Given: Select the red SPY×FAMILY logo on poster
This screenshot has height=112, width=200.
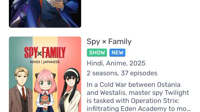Looking at the screenshot, I should [45, 53].
